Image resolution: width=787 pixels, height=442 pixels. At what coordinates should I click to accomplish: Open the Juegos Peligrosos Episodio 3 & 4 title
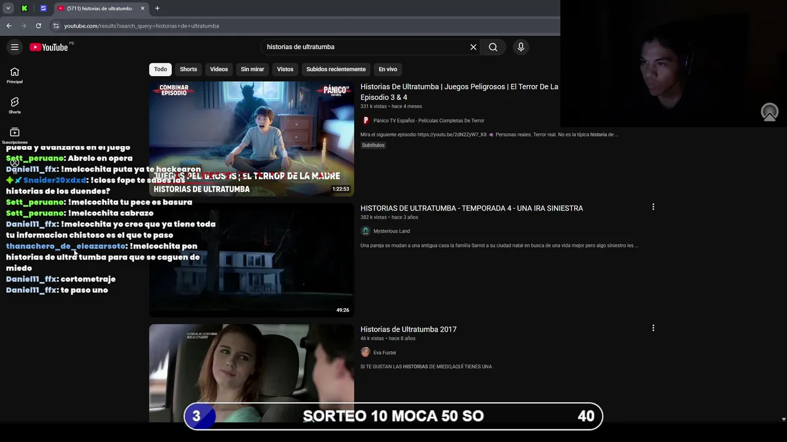coord(459,92)
